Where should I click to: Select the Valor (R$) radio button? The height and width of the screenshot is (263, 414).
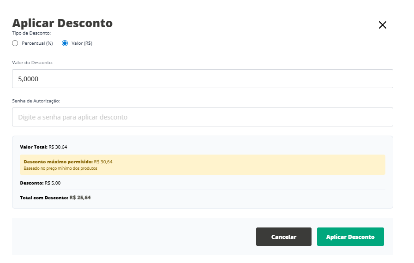[x=65, y=43]
